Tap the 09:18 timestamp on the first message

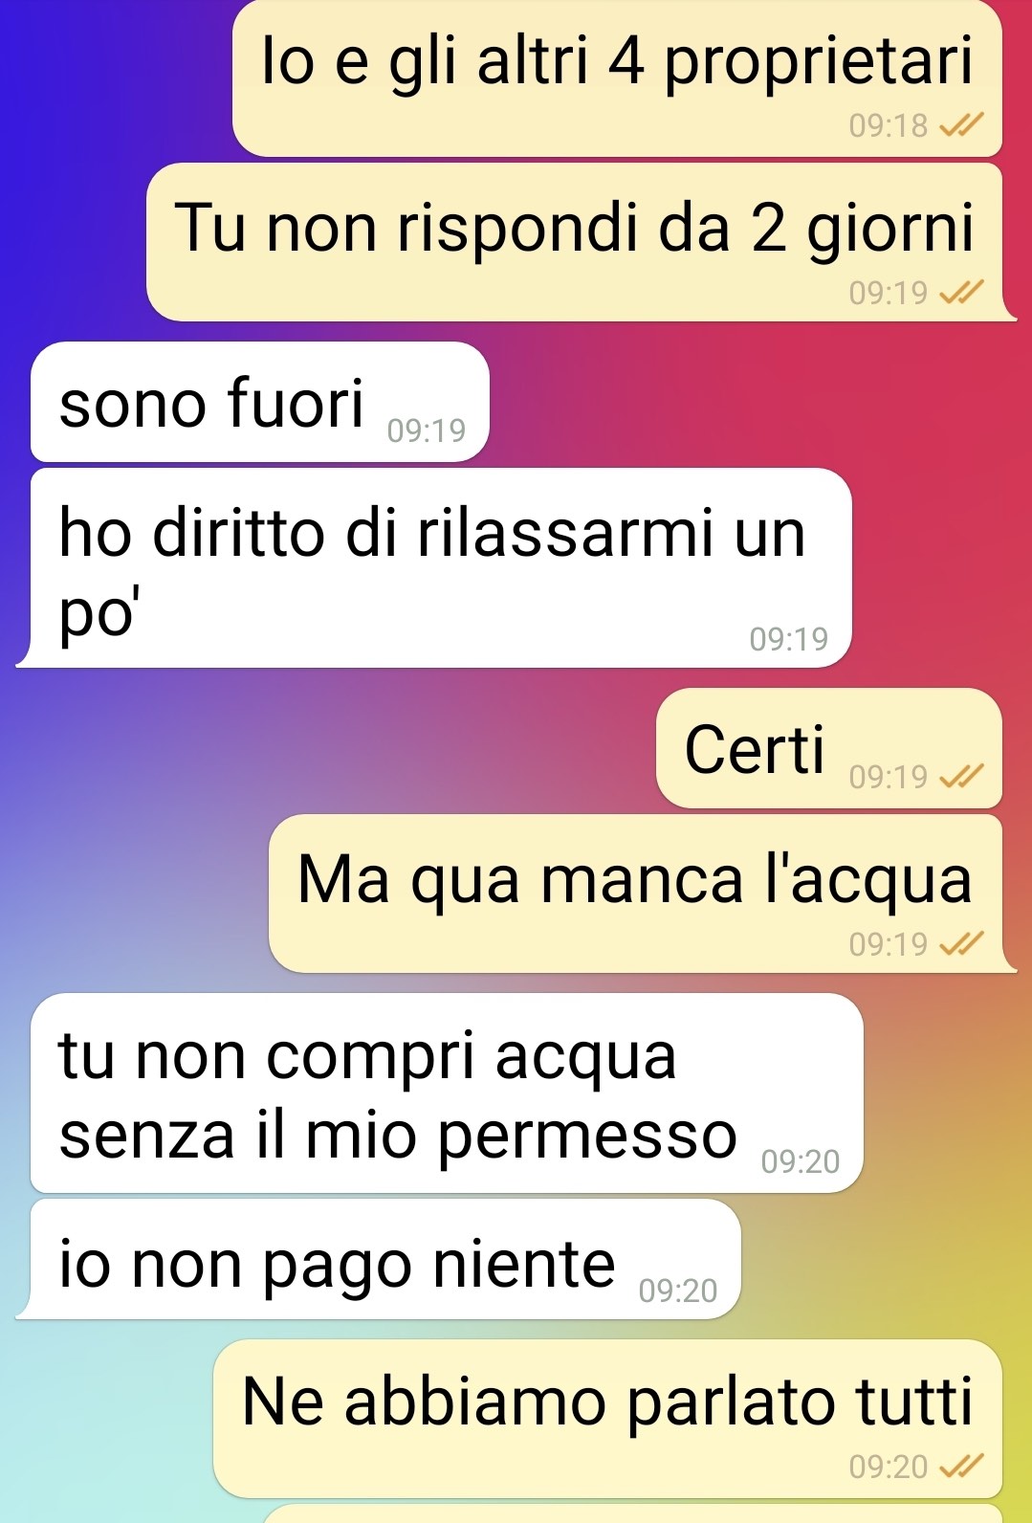[x=889, y=125]
